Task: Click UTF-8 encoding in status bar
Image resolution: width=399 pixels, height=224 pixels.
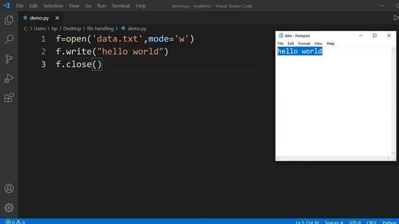Action: coord(355,222)
